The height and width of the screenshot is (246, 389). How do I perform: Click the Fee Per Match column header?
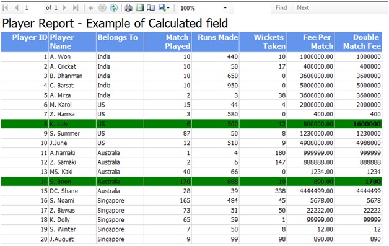pos(310,42)
